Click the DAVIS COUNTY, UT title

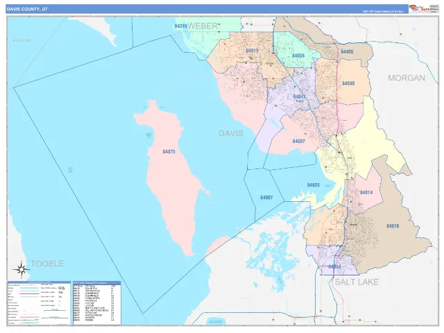(27, 9)
